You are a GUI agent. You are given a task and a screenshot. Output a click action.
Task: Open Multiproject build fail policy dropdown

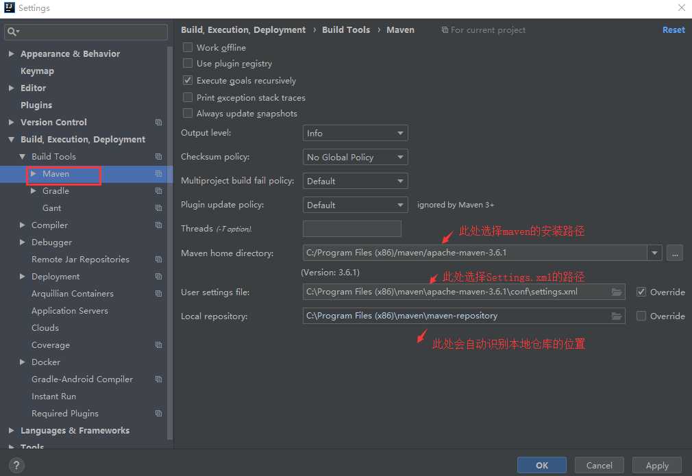356,181
